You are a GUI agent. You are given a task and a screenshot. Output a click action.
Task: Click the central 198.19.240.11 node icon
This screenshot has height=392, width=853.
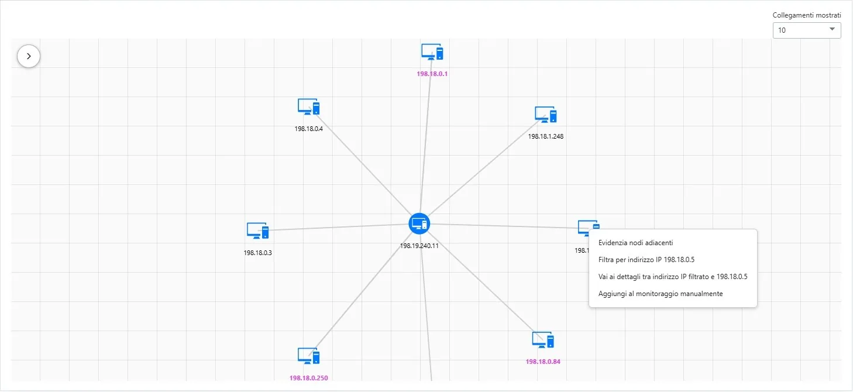(x=419, y=223)
